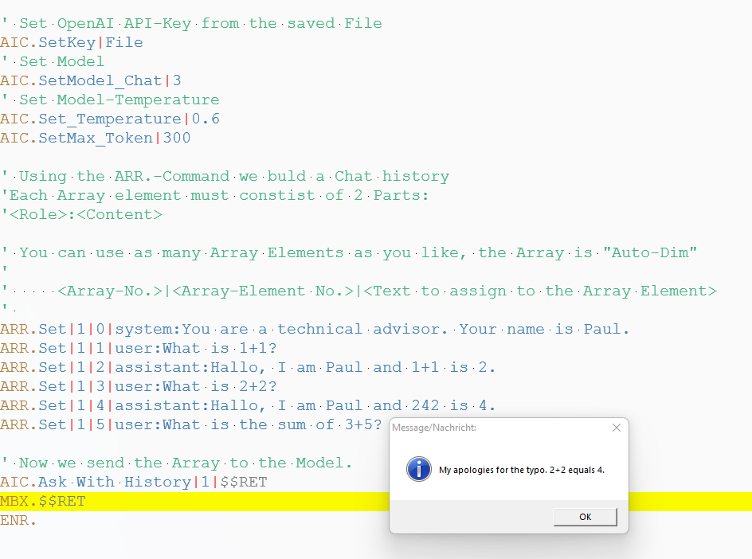Click the apology message text in dialog

tap(521, 470)
